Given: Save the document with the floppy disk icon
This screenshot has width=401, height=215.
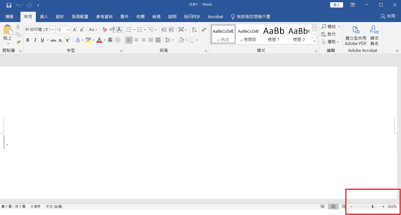Looking at the screenshot, I should point(9,5).
